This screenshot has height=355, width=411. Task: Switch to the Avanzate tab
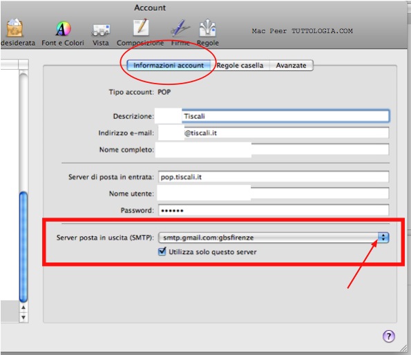click(x=291, y=65)
